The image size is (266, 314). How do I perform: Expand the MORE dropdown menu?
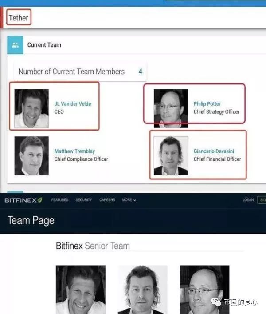pyautogui.click(x=129, y=200)
